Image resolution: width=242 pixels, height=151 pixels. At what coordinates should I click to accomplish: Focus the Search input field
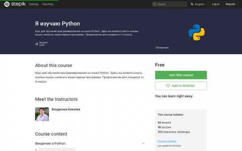point(169,4)
